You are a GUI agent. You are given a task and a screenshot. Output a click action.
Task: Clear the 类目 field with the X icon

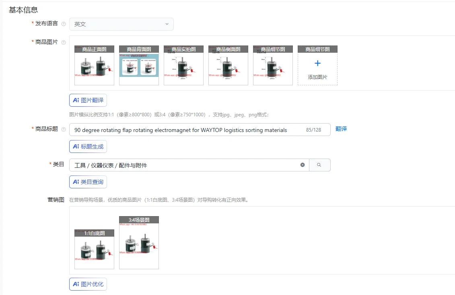click(303, 165)
